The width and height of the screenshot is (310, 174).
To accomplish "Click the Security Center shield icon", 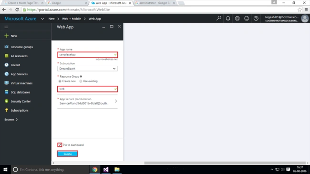I will [x=7, y=101].
